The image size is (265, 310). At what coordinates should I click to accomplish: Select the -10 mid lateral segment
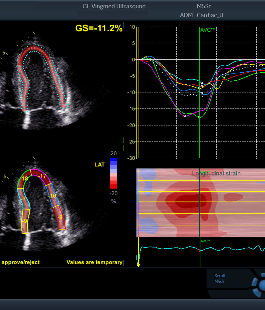click(52, 196)
